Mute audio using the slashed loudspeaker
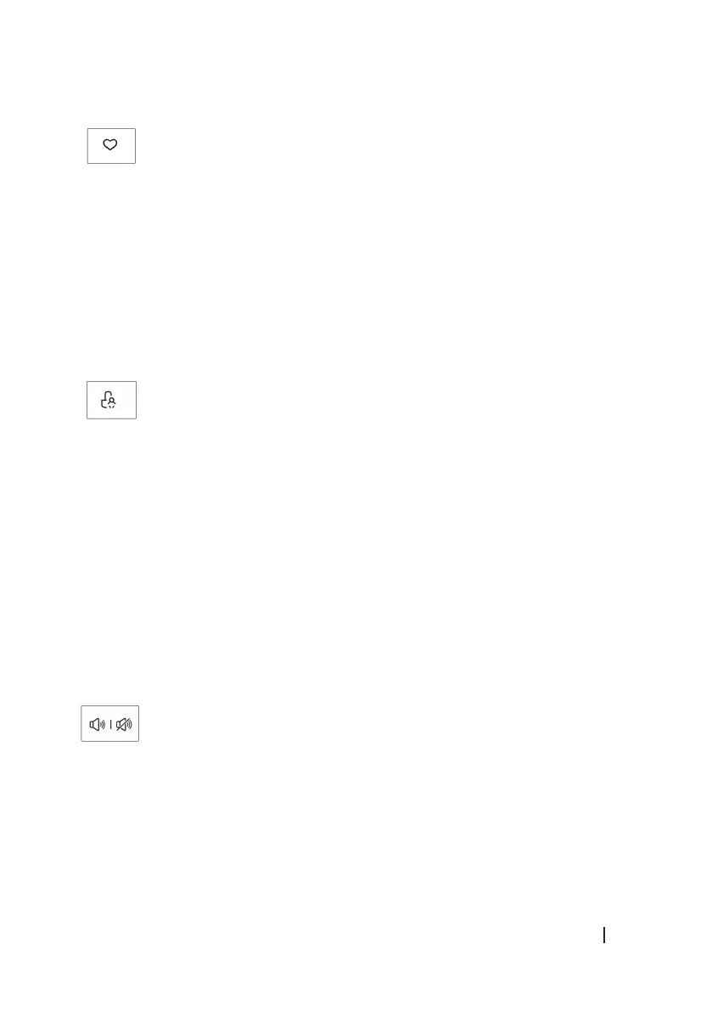712x1011 pixels. pyautogui.click(x=124, y=725)
